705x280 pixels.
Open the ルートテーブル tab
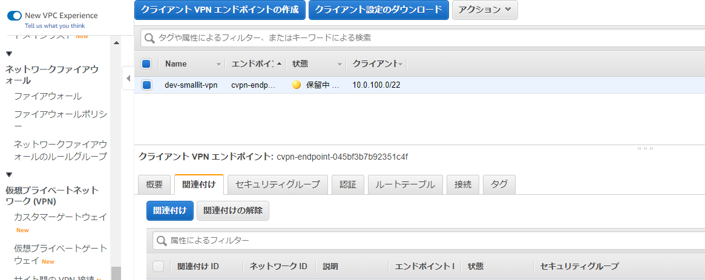(x=405, y=184)
